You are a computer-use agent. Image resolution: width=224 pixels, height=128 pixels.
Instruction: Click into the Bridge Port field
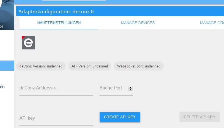113,88
